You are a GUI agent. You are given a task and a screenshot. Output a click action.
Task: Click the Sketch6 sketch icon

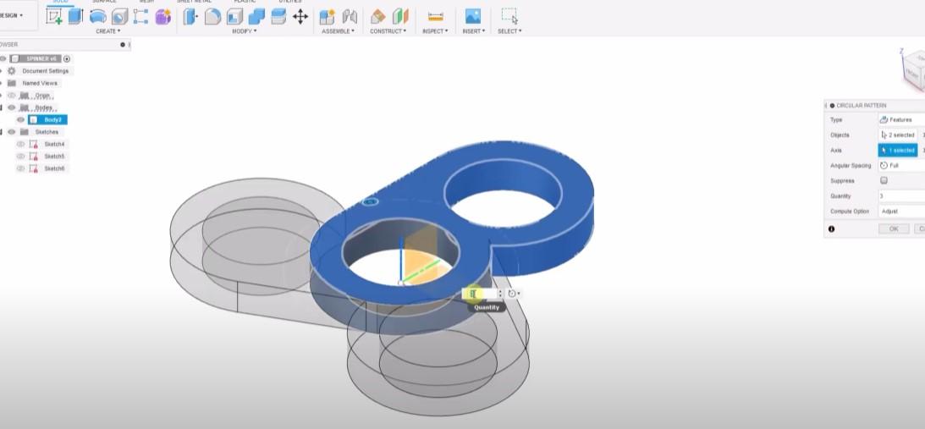tap(33, 168)
